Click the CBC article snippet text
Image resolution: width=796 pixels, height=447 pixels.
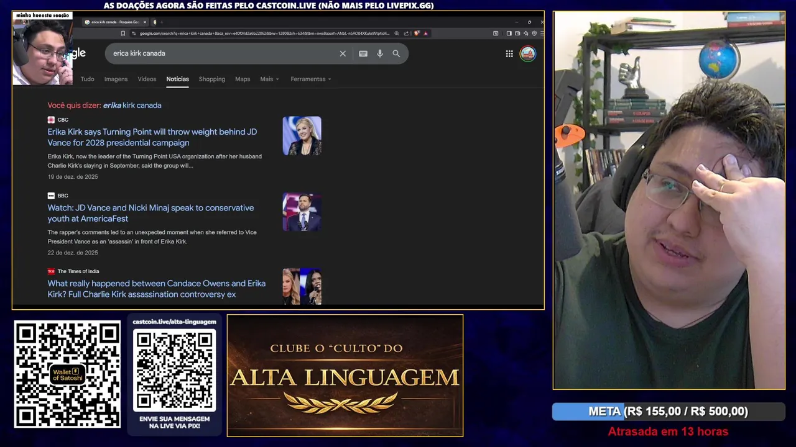pos(155,161)
